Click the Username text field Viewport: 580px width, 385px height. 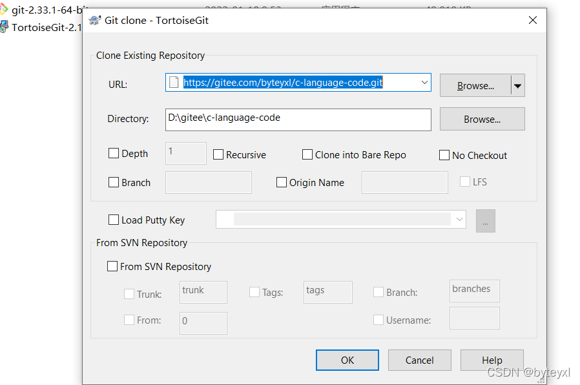(x=475, y=318)
